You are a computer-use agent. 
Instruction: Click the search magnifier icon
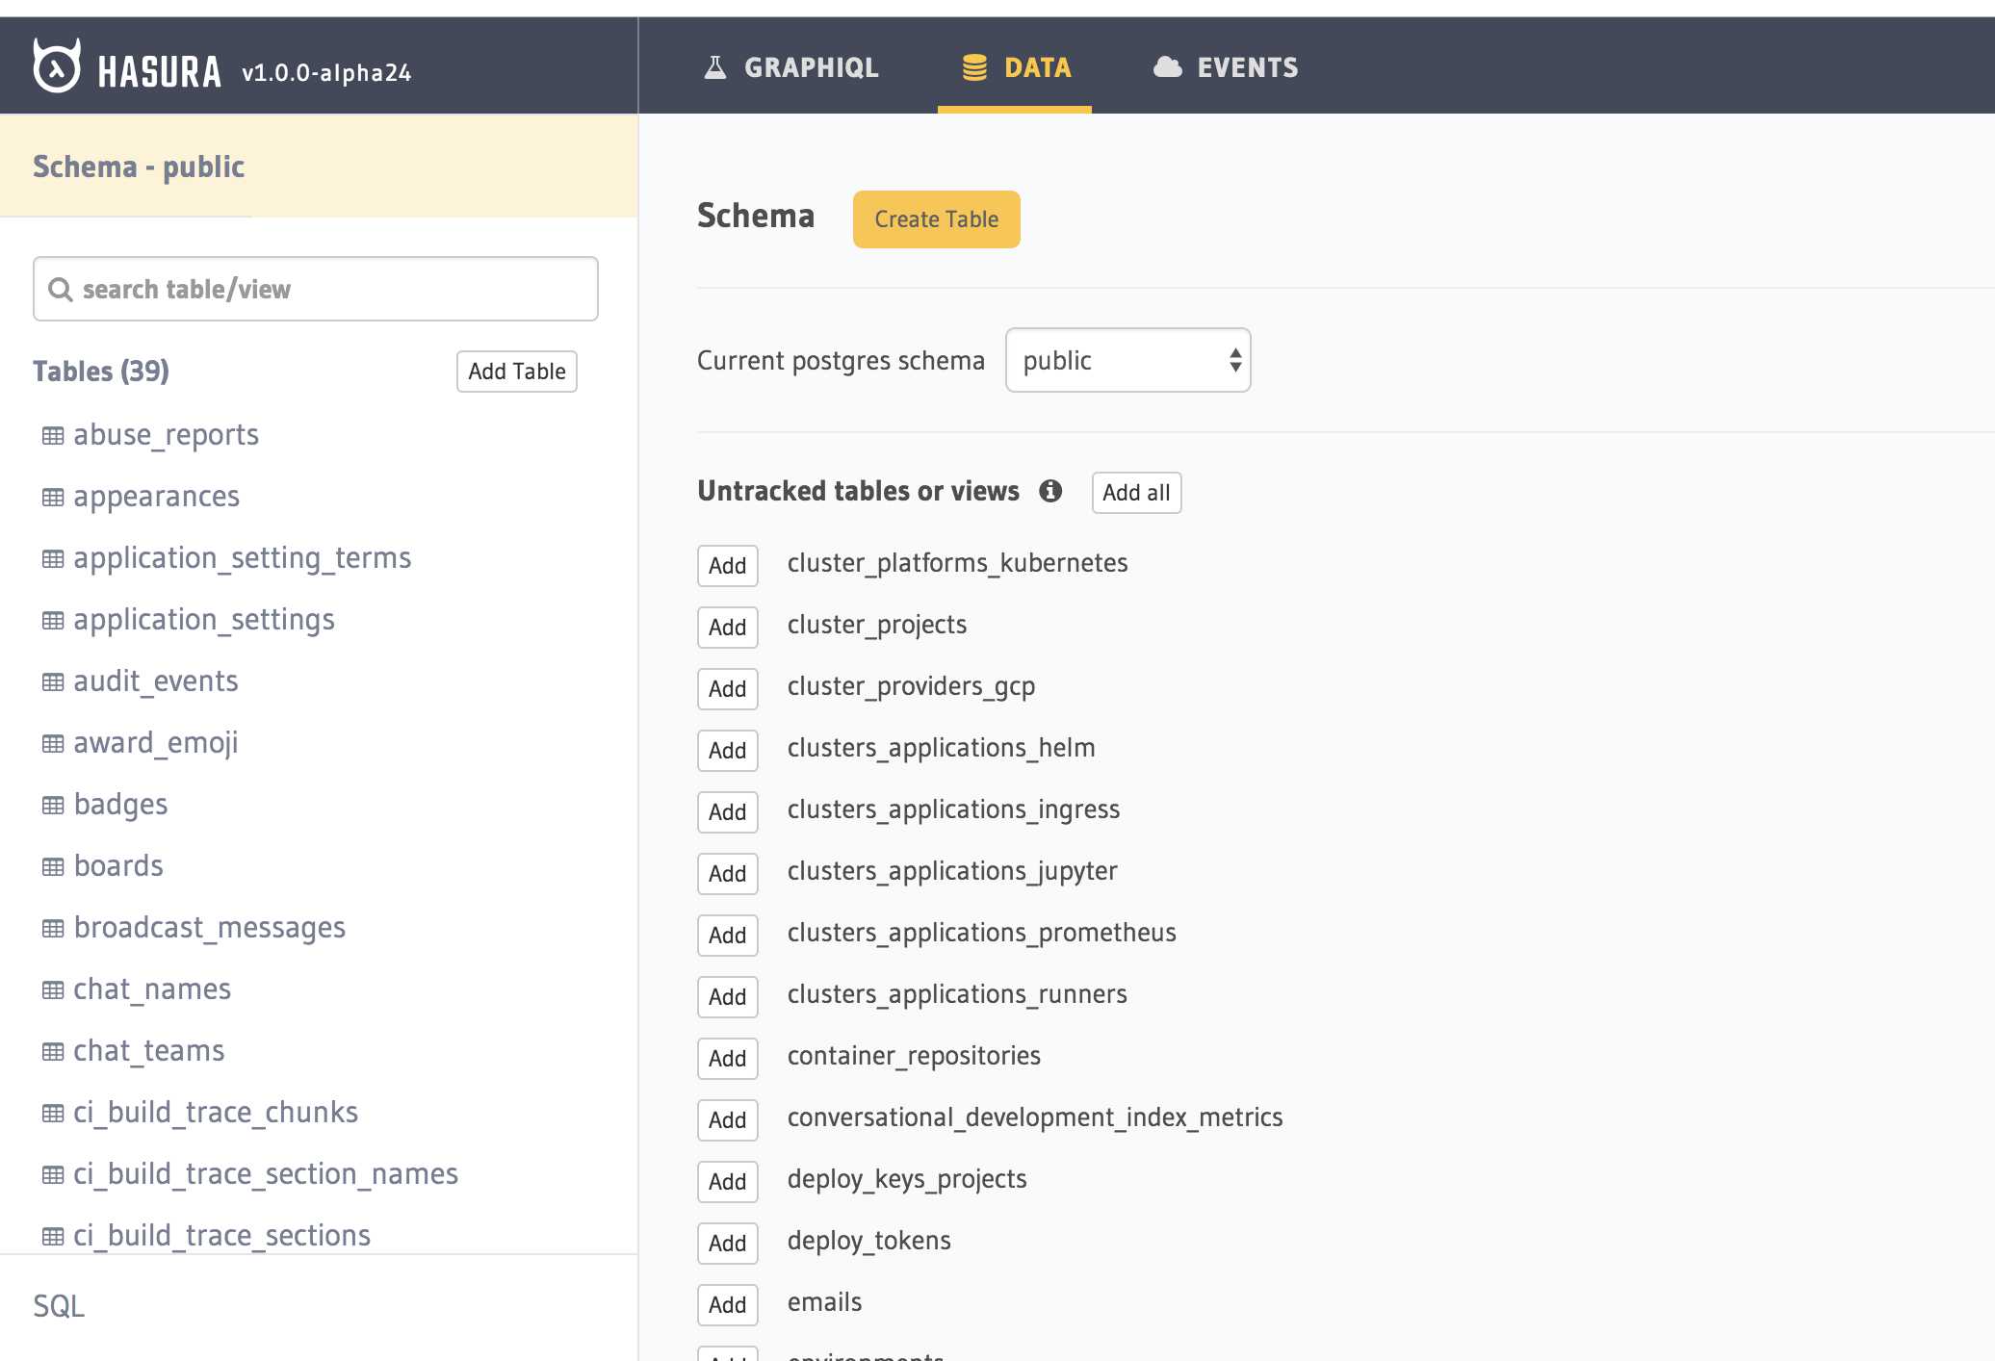pos(60,289)
